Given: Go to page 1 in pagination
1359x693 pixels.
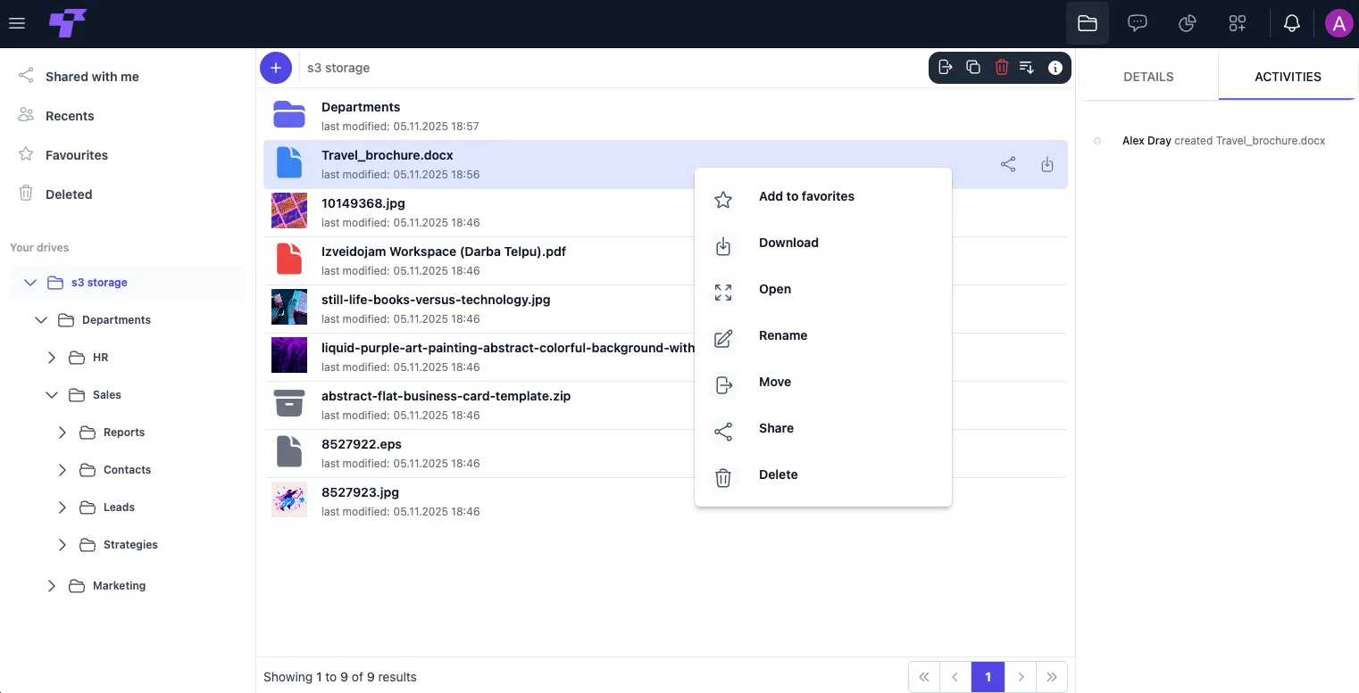Looking at the screenshot, I should click(x=988, y=677).
